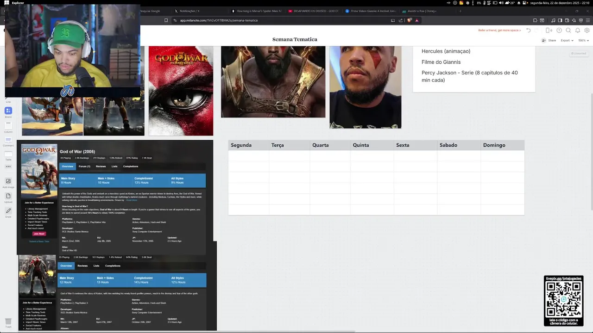This screenshot has width=593, height=333.
Task: Click the Quinta column header cell
Action: click(372, 145)
